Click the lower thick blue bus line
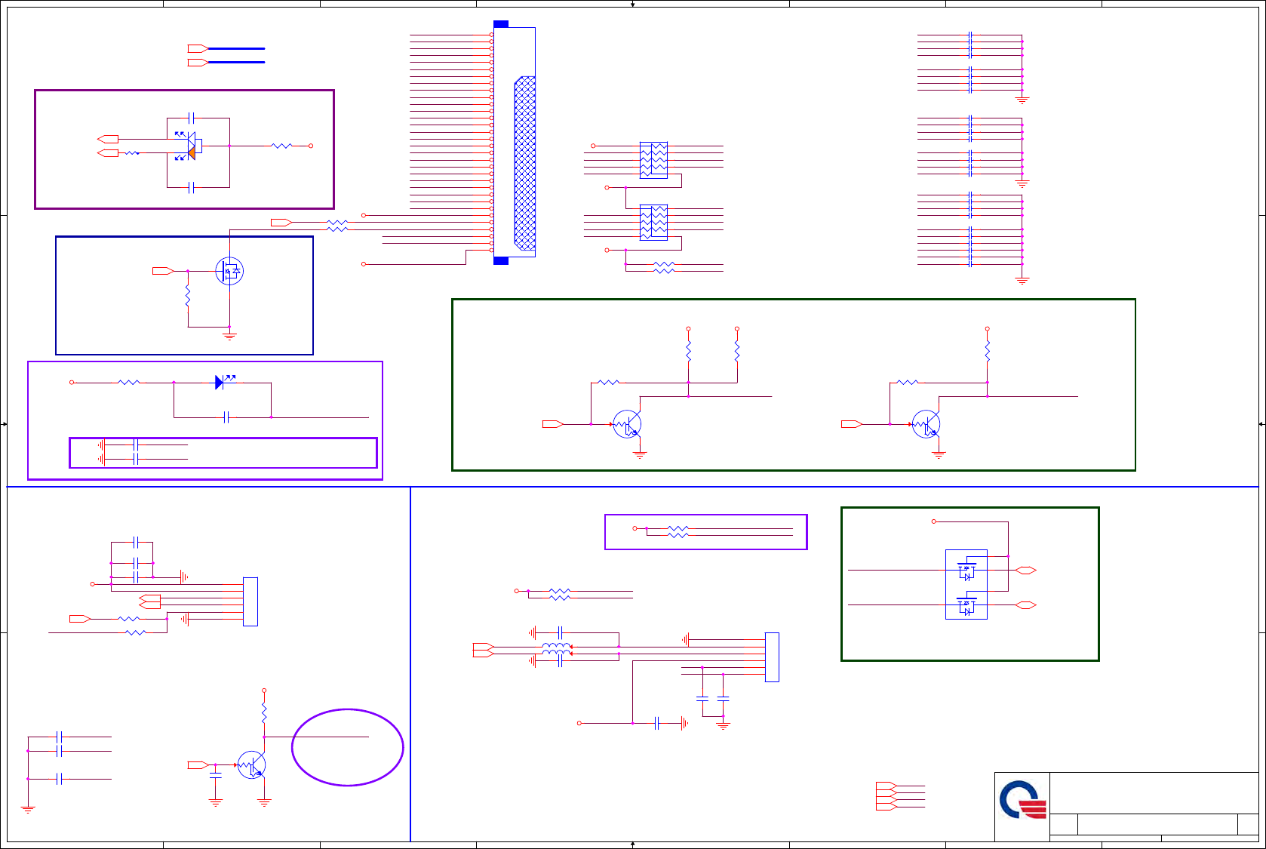Viewport: 1266px width, 849px height. (x=236, y=62)
